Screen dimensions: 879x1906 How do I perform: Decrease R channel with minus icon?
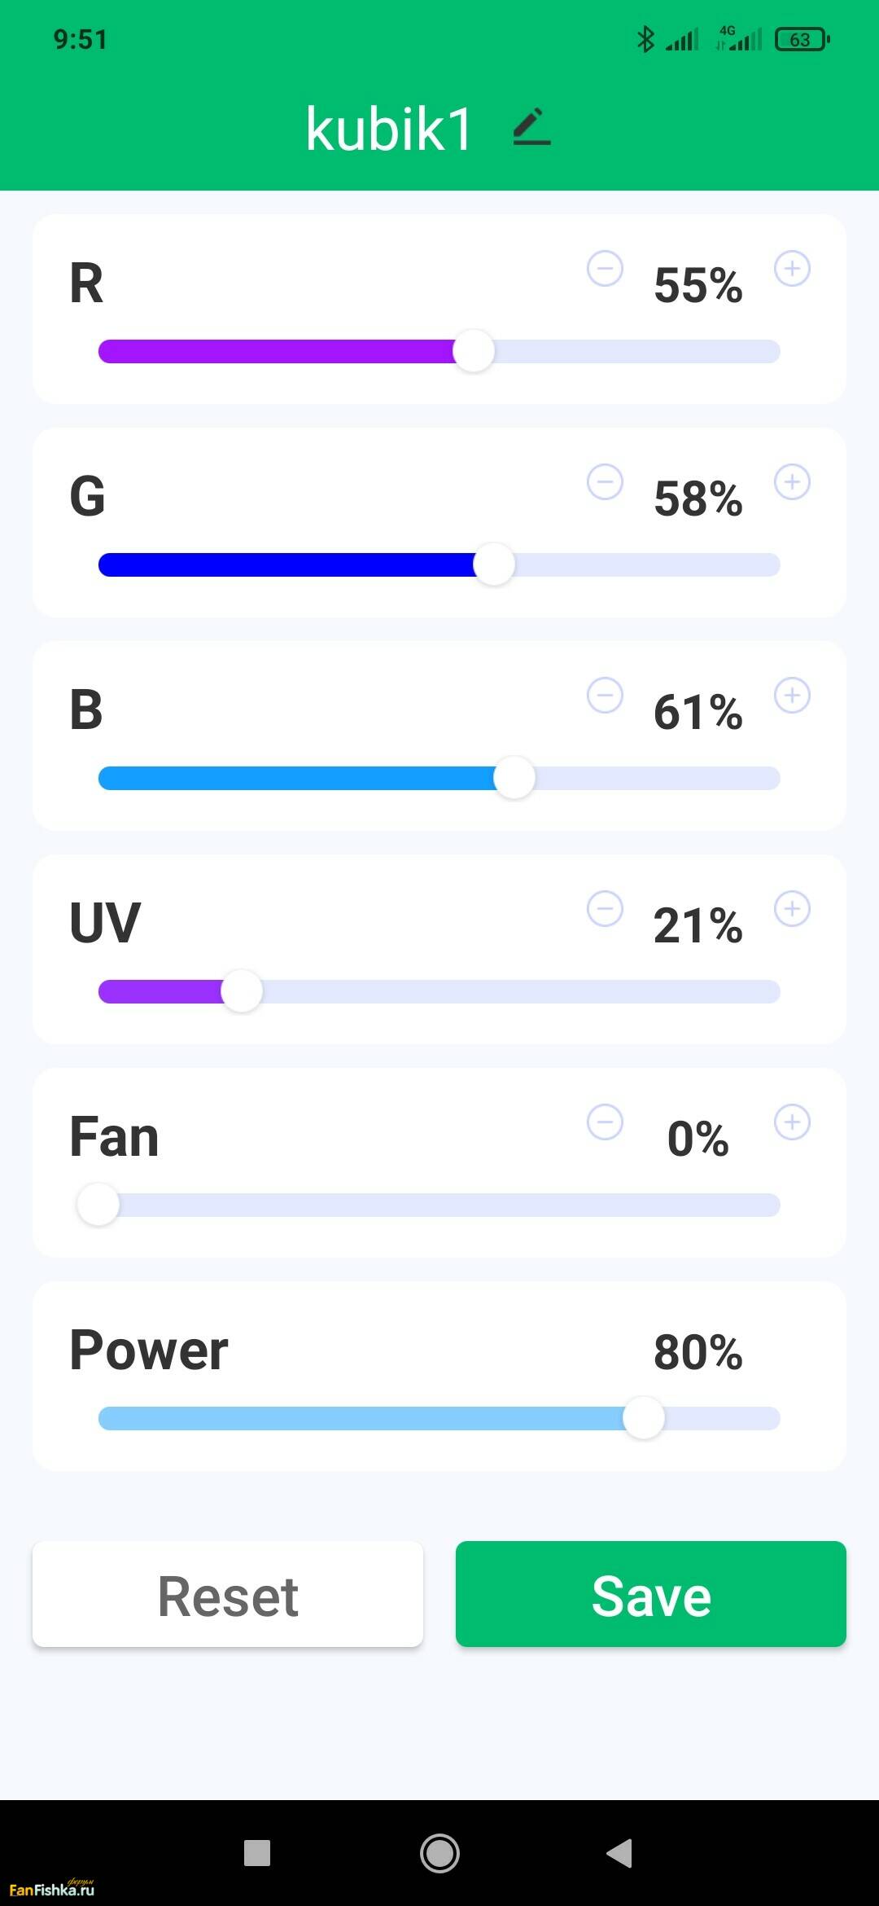[x=605, y=269]
